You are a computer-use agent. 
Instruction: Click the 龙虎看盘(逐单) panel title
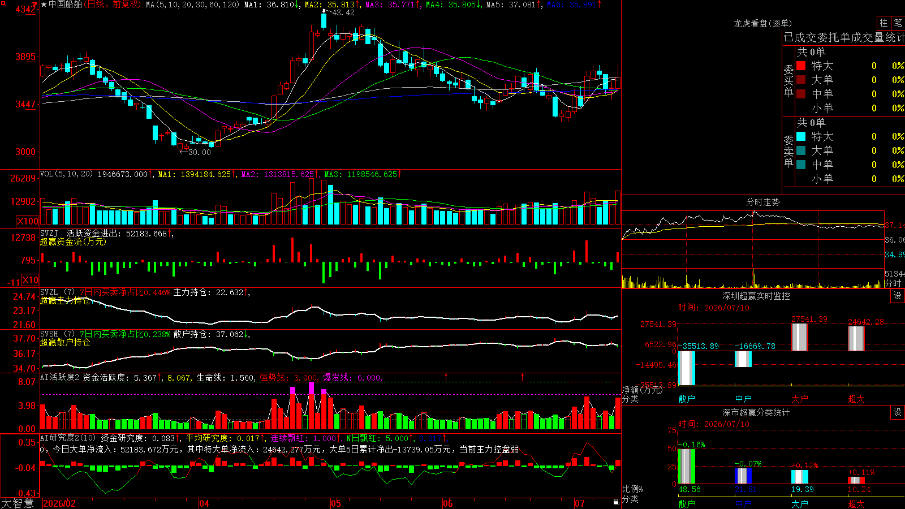(x=762, y=23)
